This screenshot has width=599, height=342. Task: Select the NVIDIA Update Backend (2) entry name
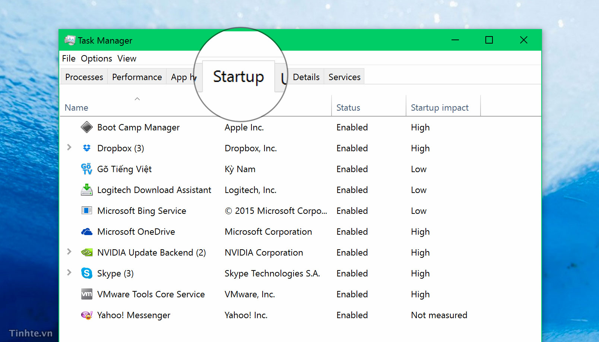[x=152, y=253]
